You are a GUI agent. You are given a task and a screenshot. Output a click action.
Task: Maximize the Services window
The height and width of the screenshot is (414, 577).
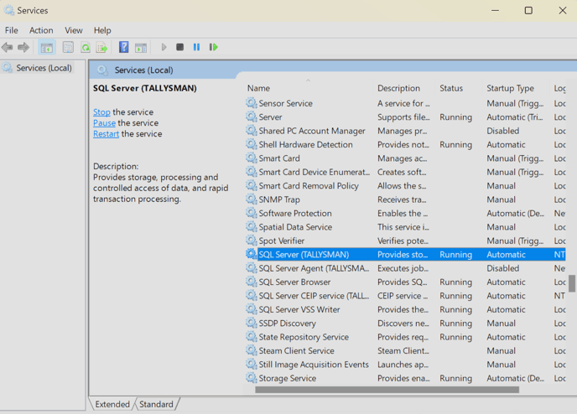pos(528,10)
